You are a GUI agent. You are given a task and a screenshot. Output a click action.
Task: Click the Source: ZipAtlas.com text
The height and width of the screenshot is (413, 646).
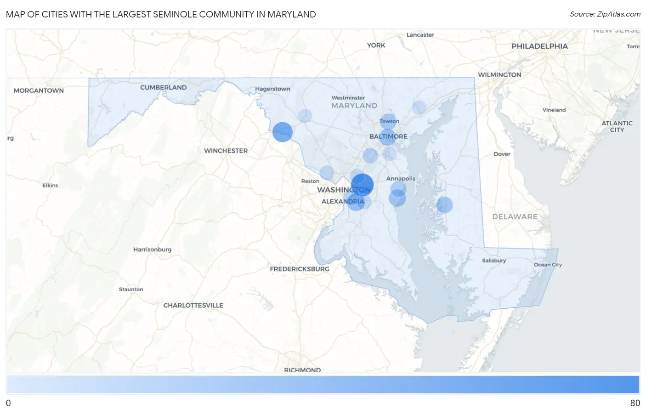(x=605, y=14)
